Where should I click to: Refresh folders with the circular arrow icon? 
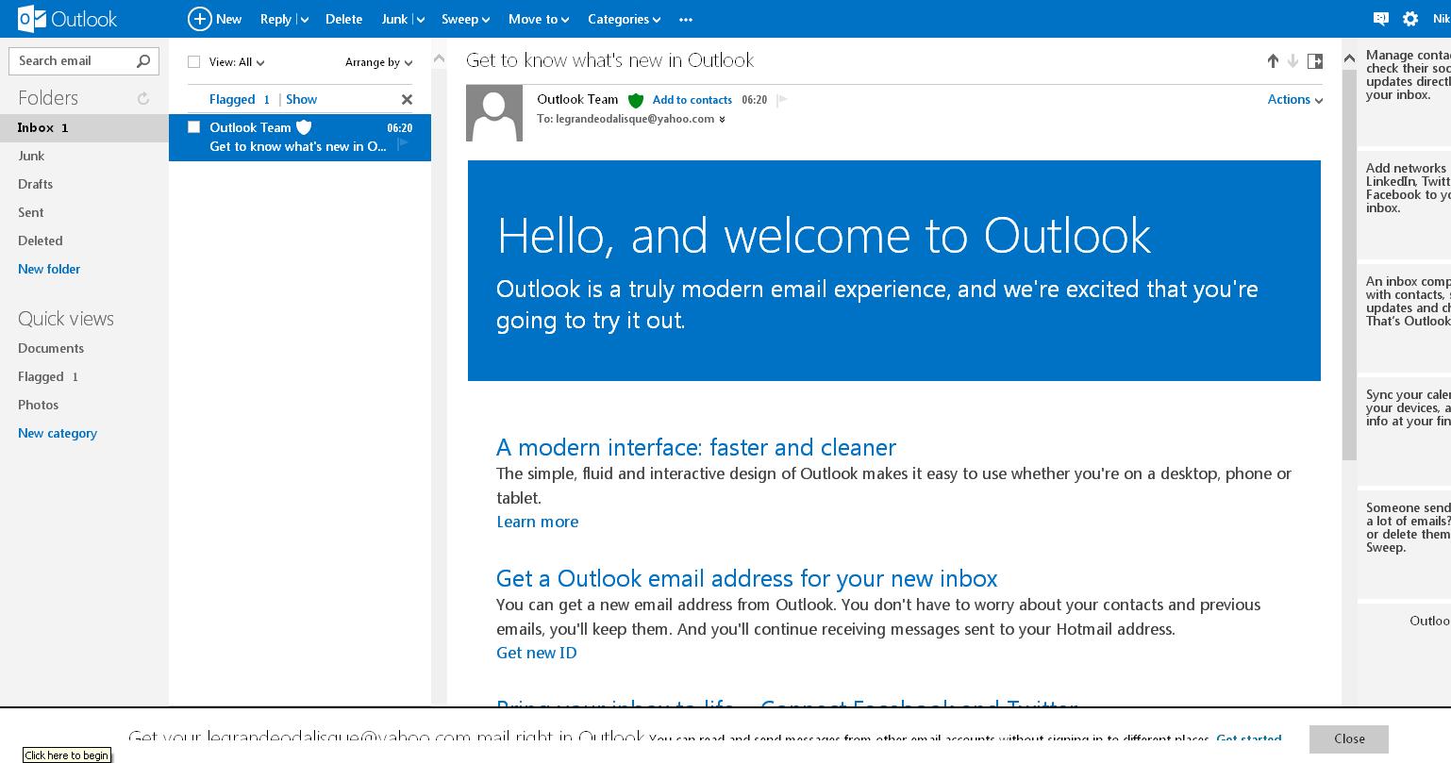(143, 98)
